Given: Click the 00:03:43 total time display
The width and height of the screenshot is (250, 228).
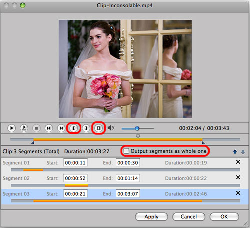Looking at the screenshot, I should 218,128.
